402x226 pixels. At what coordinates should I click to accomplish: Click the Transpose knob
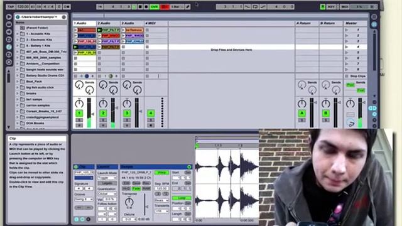[129, 202]
